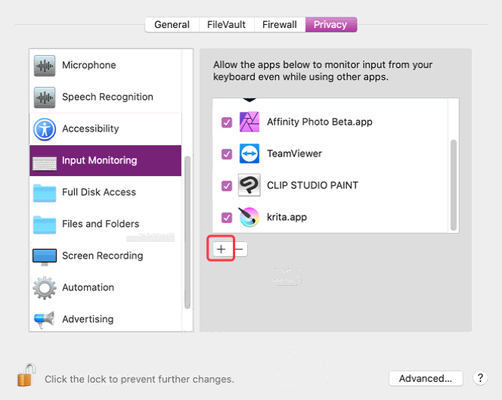
Task: Click the Advertising megaphone icon
Action: tap(45, 319)
